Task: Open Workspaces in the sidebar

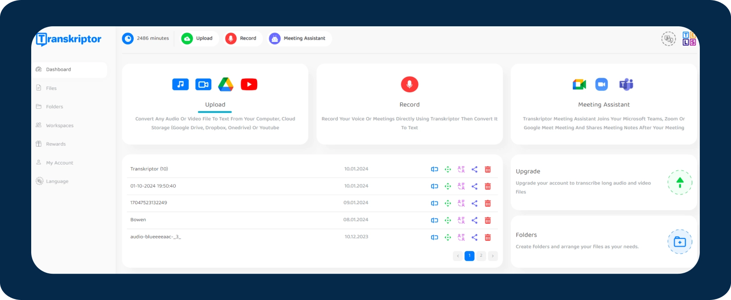Action: [54, 126]
